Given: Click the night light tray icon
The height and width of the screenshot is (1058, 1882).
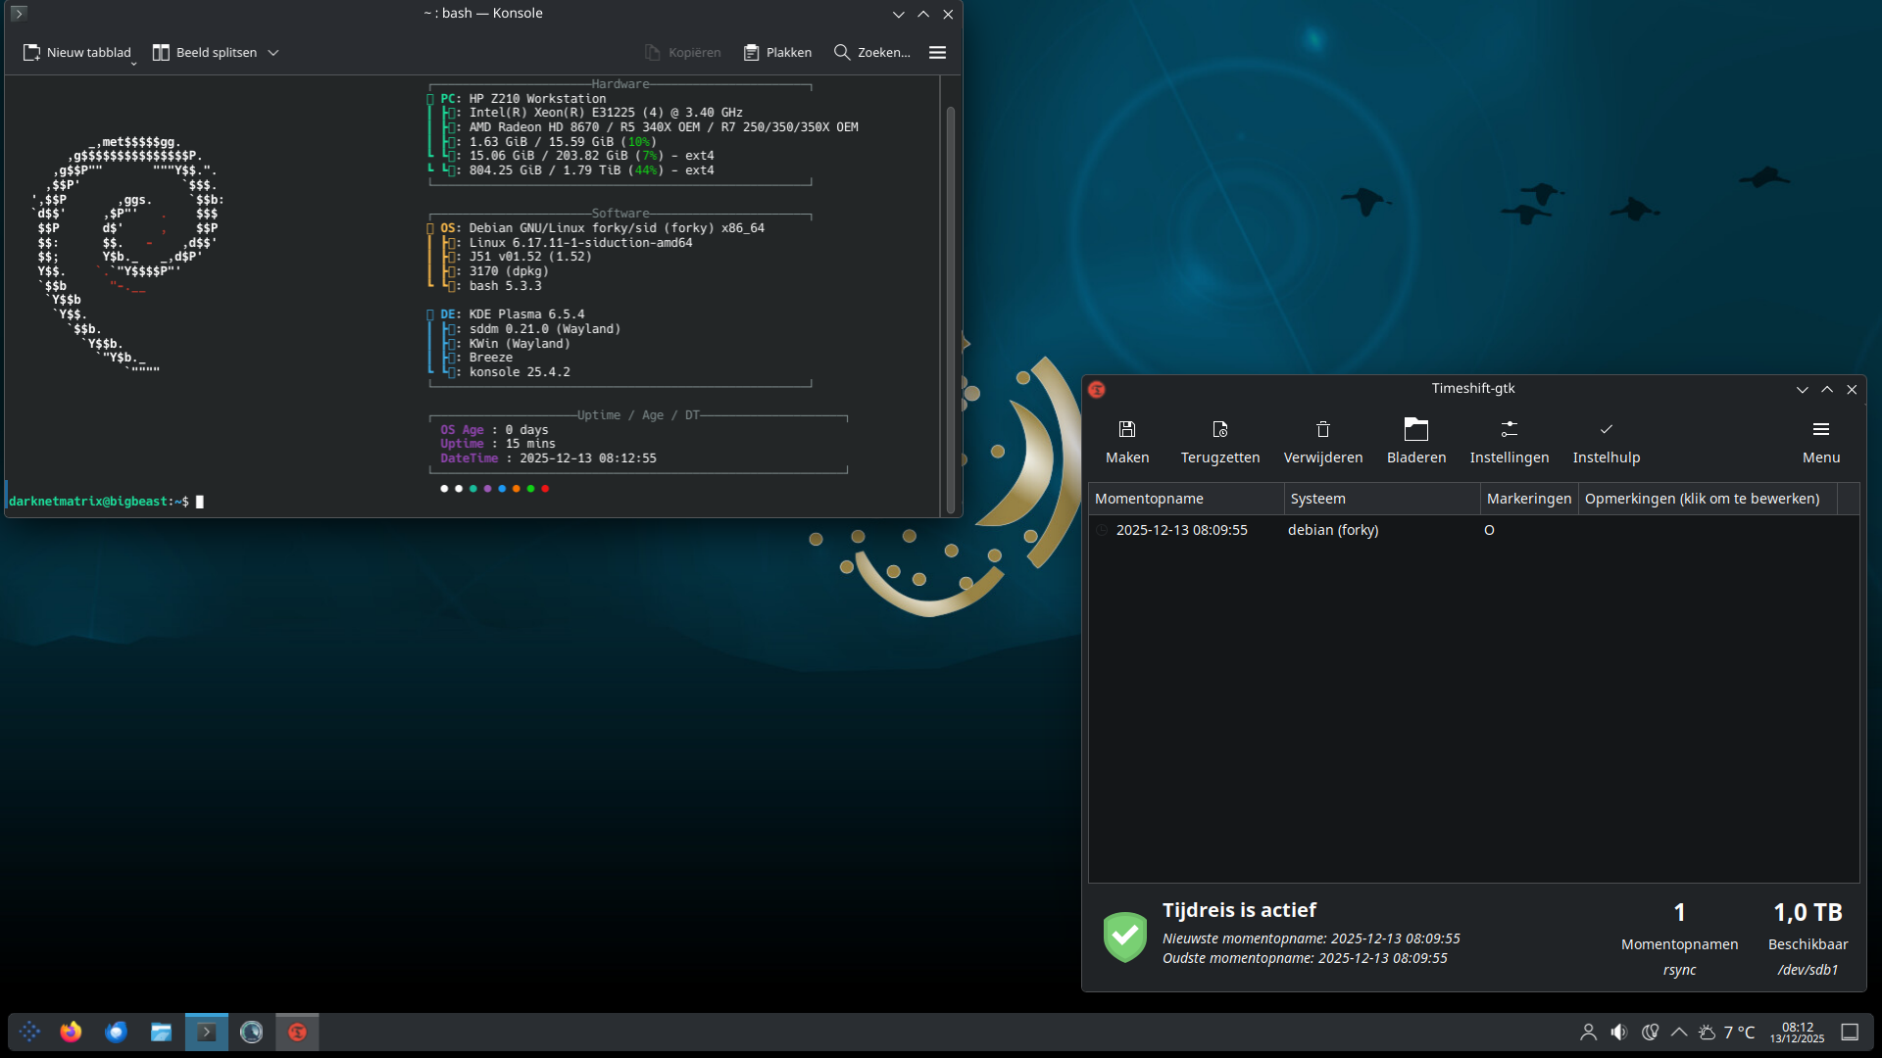Looking at the screenshot, I should click(x=1650, y=1032).
